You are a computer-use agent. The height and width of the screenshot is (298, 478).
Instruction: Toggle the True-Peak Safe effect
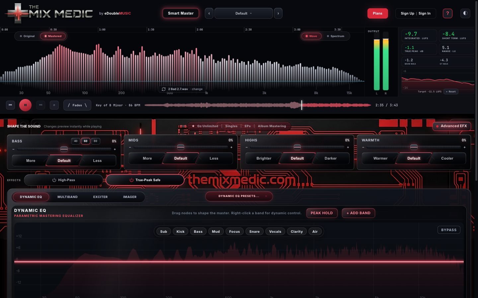145,180
